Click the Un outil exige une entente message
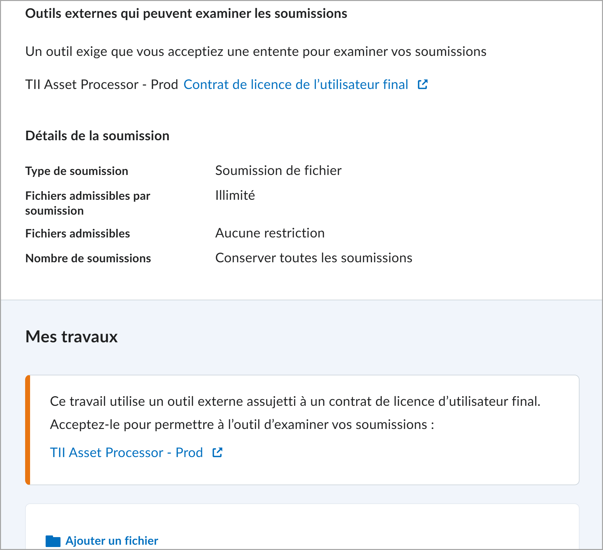 [x=256, y=51]
